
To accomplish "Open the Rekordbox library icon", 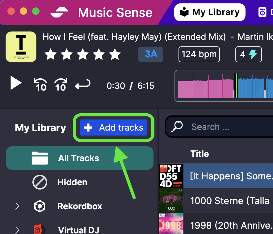I will 40,206.
